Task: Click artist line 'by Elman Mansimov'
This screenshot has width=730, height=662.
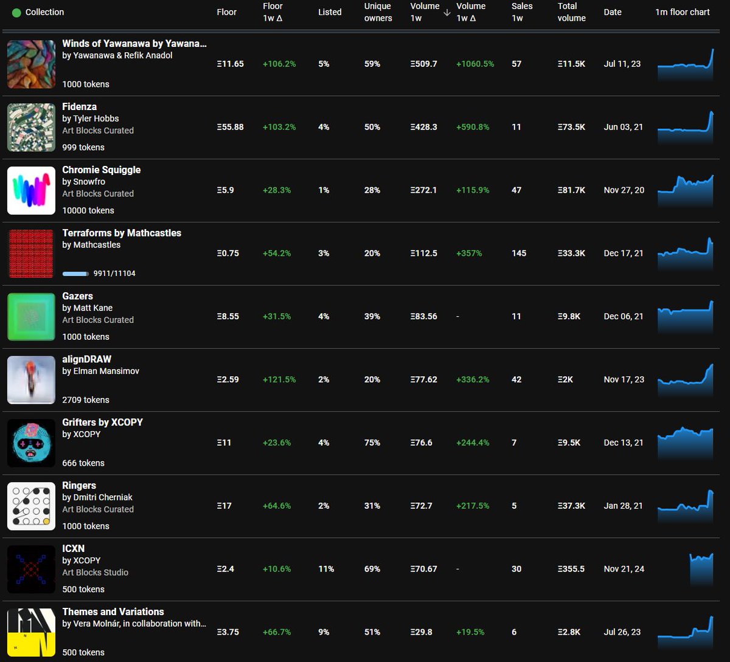Action: (101, 371)
